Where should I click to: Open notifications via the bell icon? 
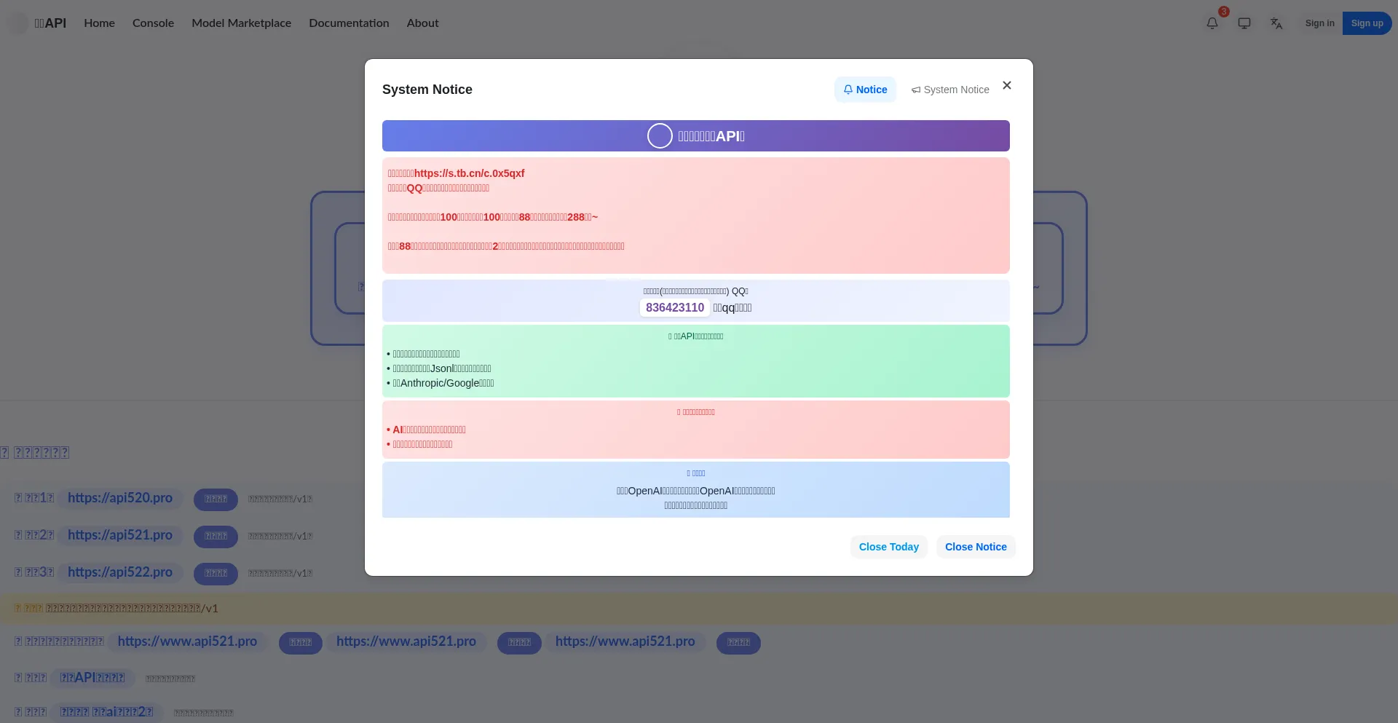[x=1211, y=23]
